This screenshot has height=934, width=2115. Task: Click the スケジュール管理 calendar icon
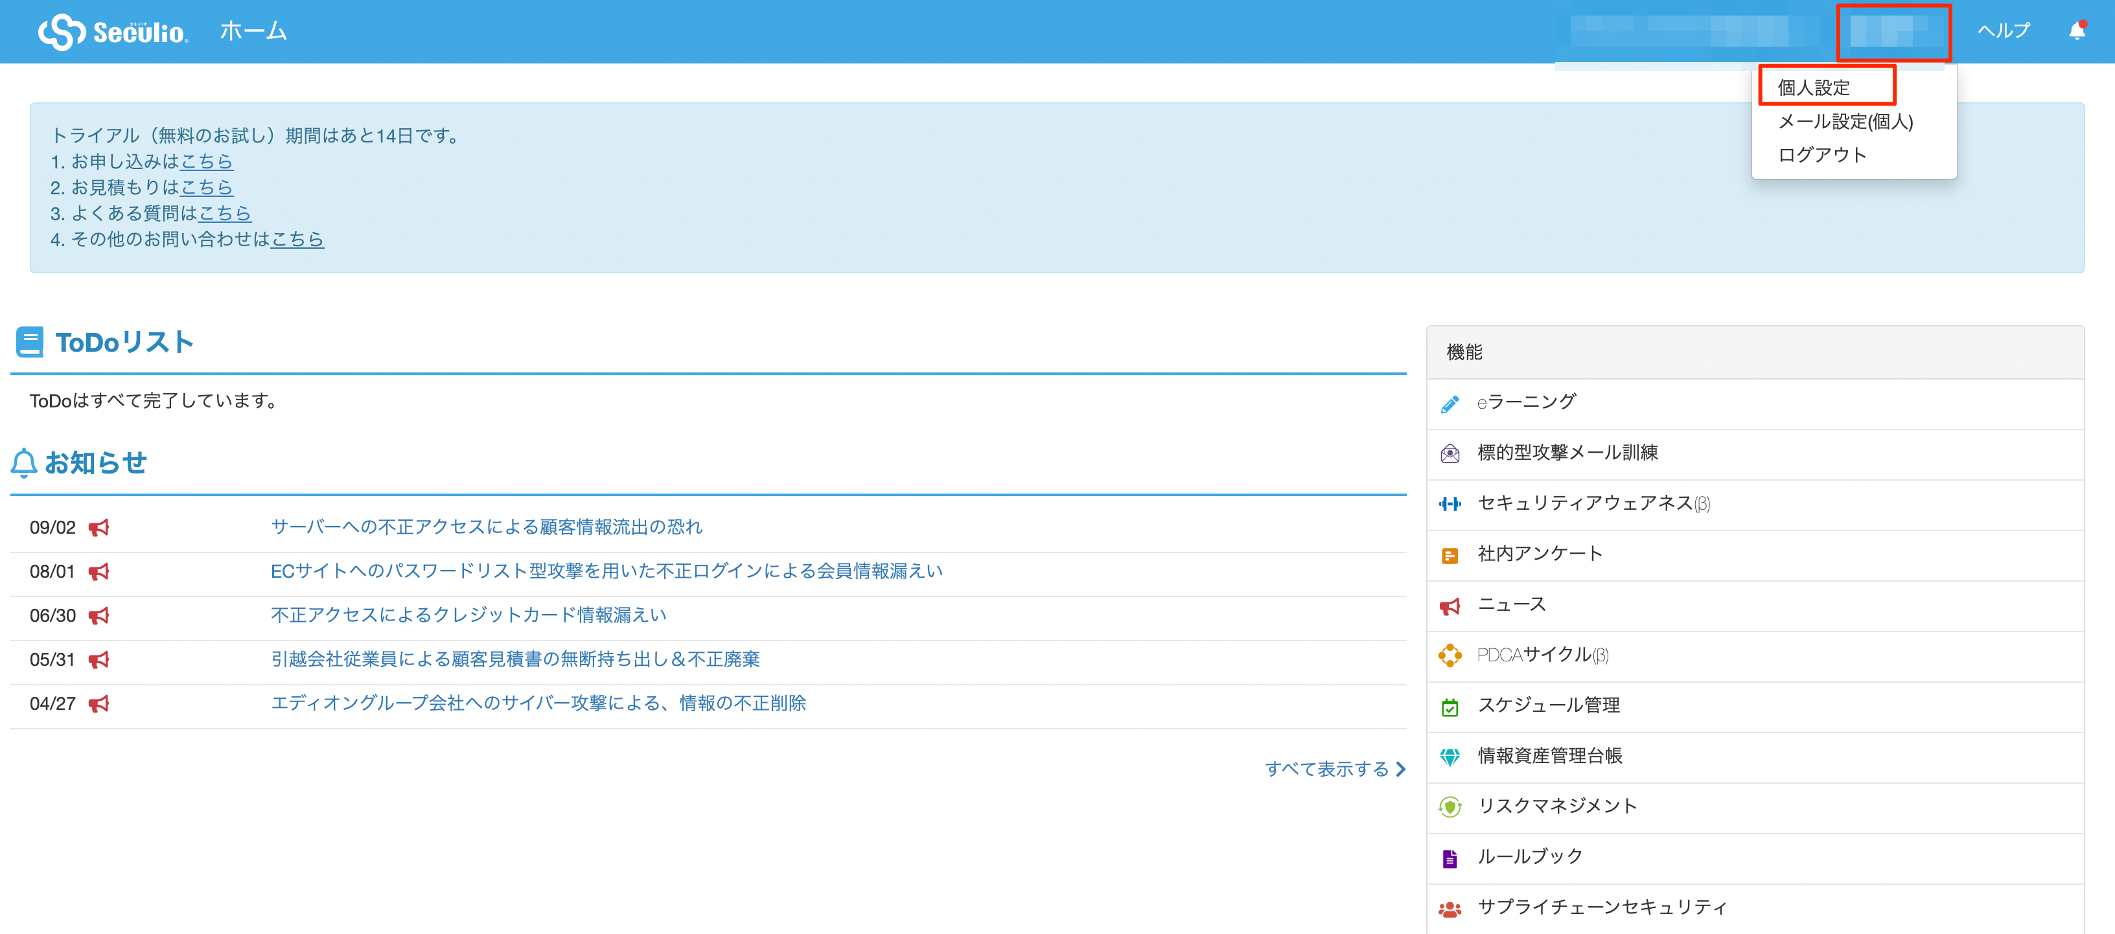1449,707
